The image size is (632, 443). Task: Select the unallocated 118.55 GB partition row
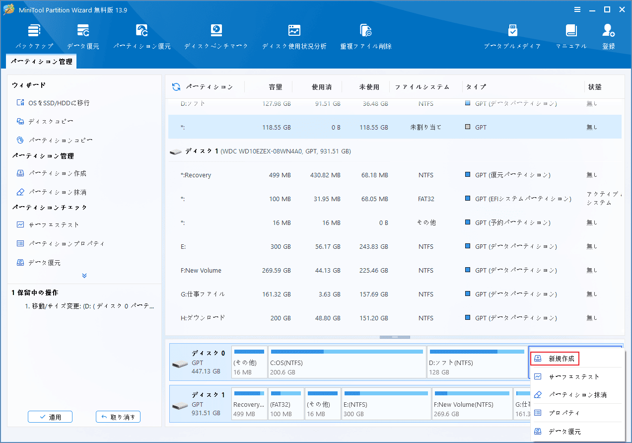pyautogui.click(x=395, y=127)
